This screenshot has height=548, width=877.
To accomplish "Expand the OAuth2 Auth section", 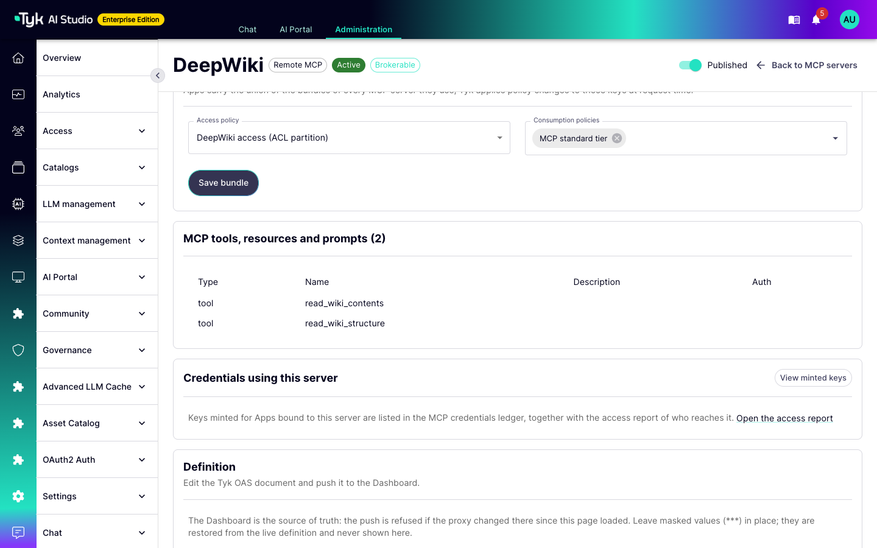I will point(97,460).
